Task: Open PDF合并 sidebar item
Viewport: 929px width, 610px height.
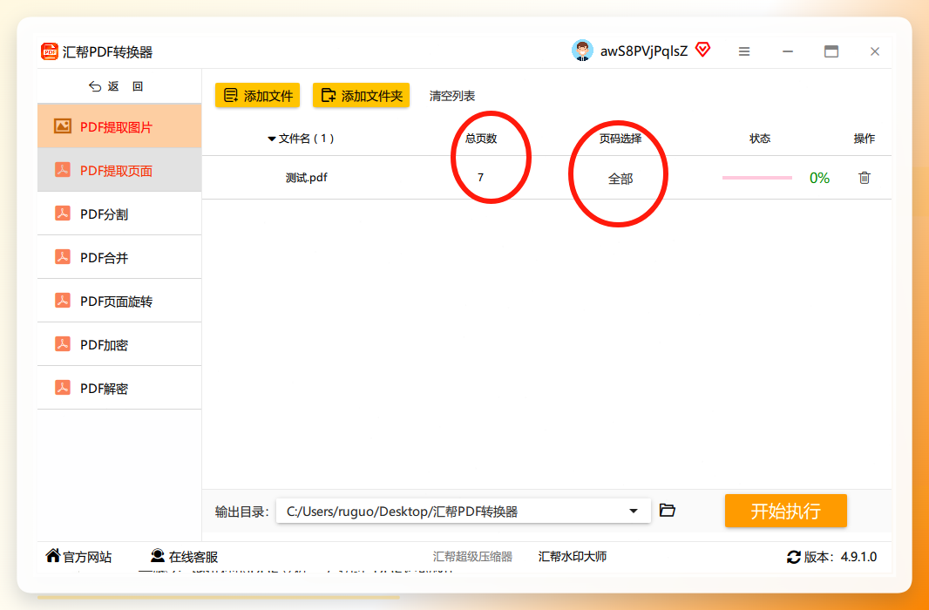Action: [x=119, y=258]
